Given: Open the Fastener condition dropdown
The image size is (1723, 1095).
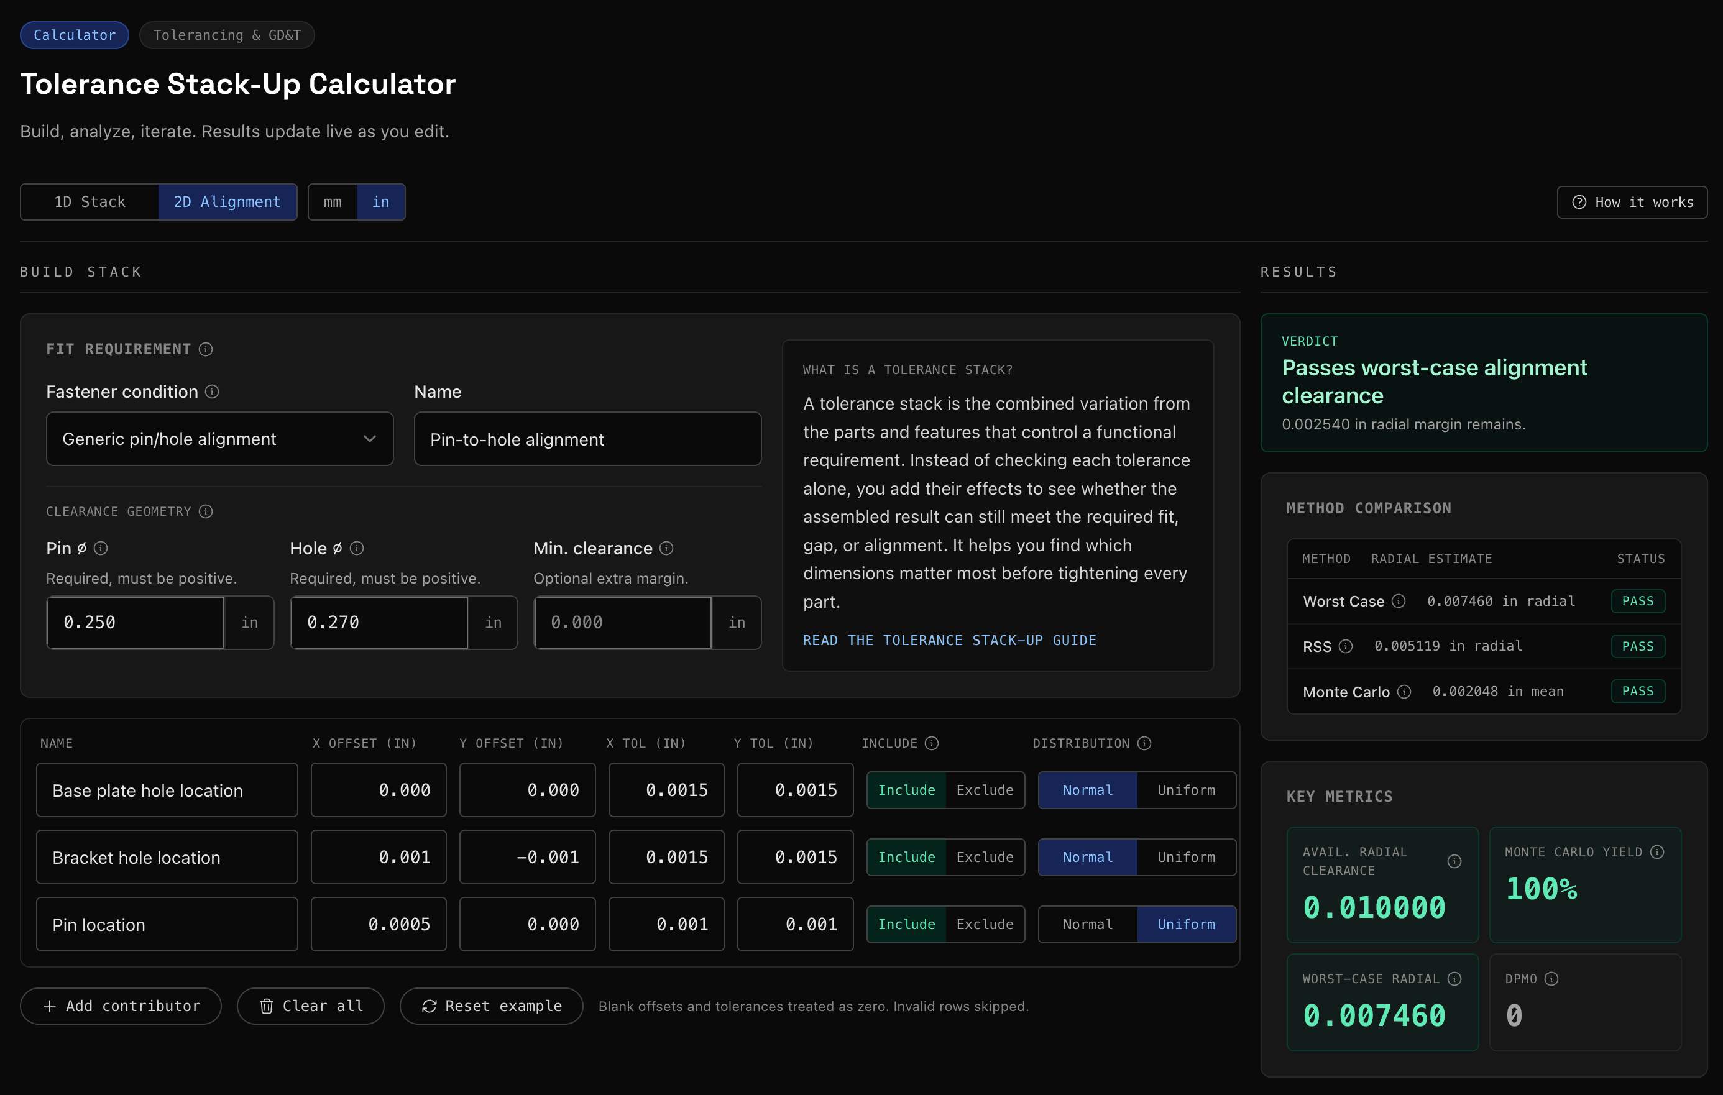Looking at the screenshot, I should click(219, 438).
